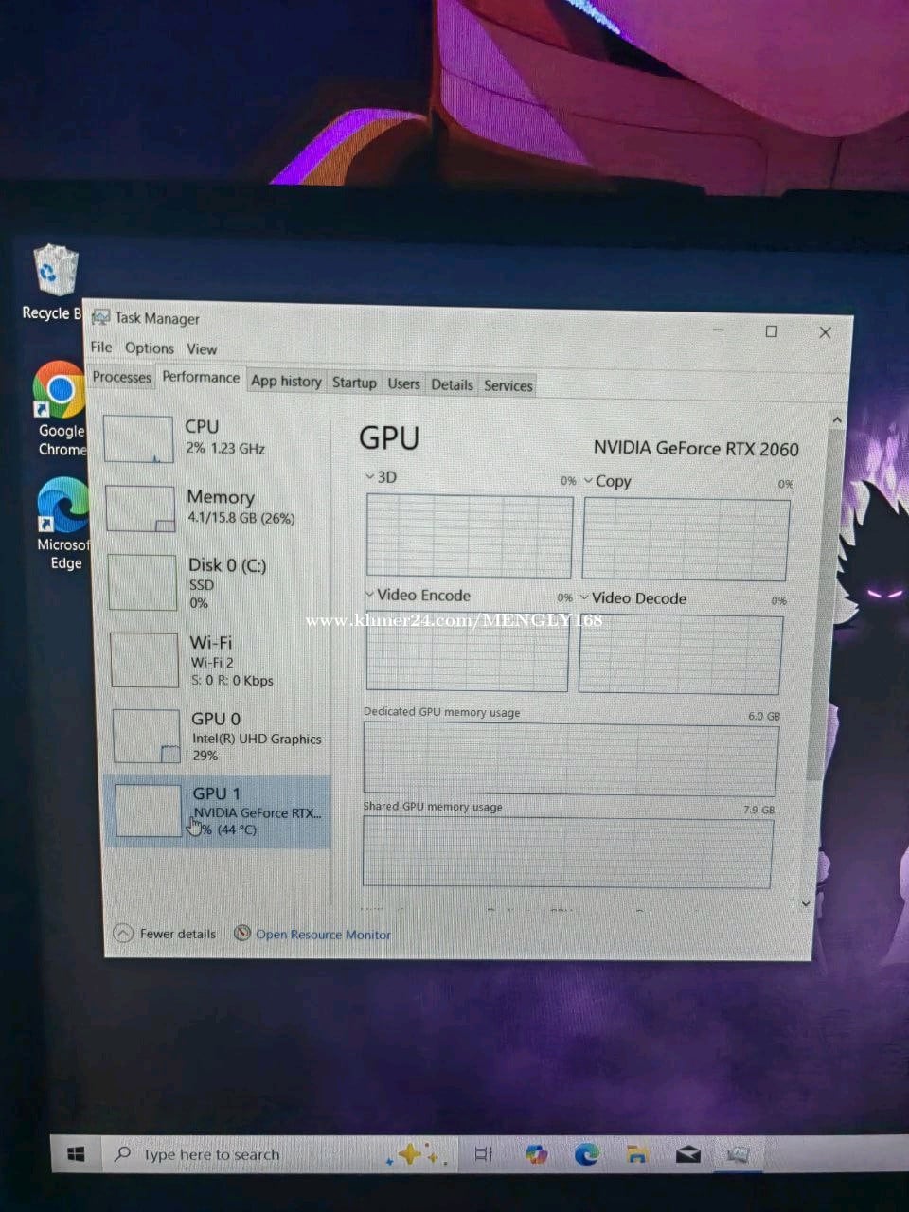
Task: Open the Microsoft Edge desktop shortcut
Action: pyautogui.click(x=63, y=507)
